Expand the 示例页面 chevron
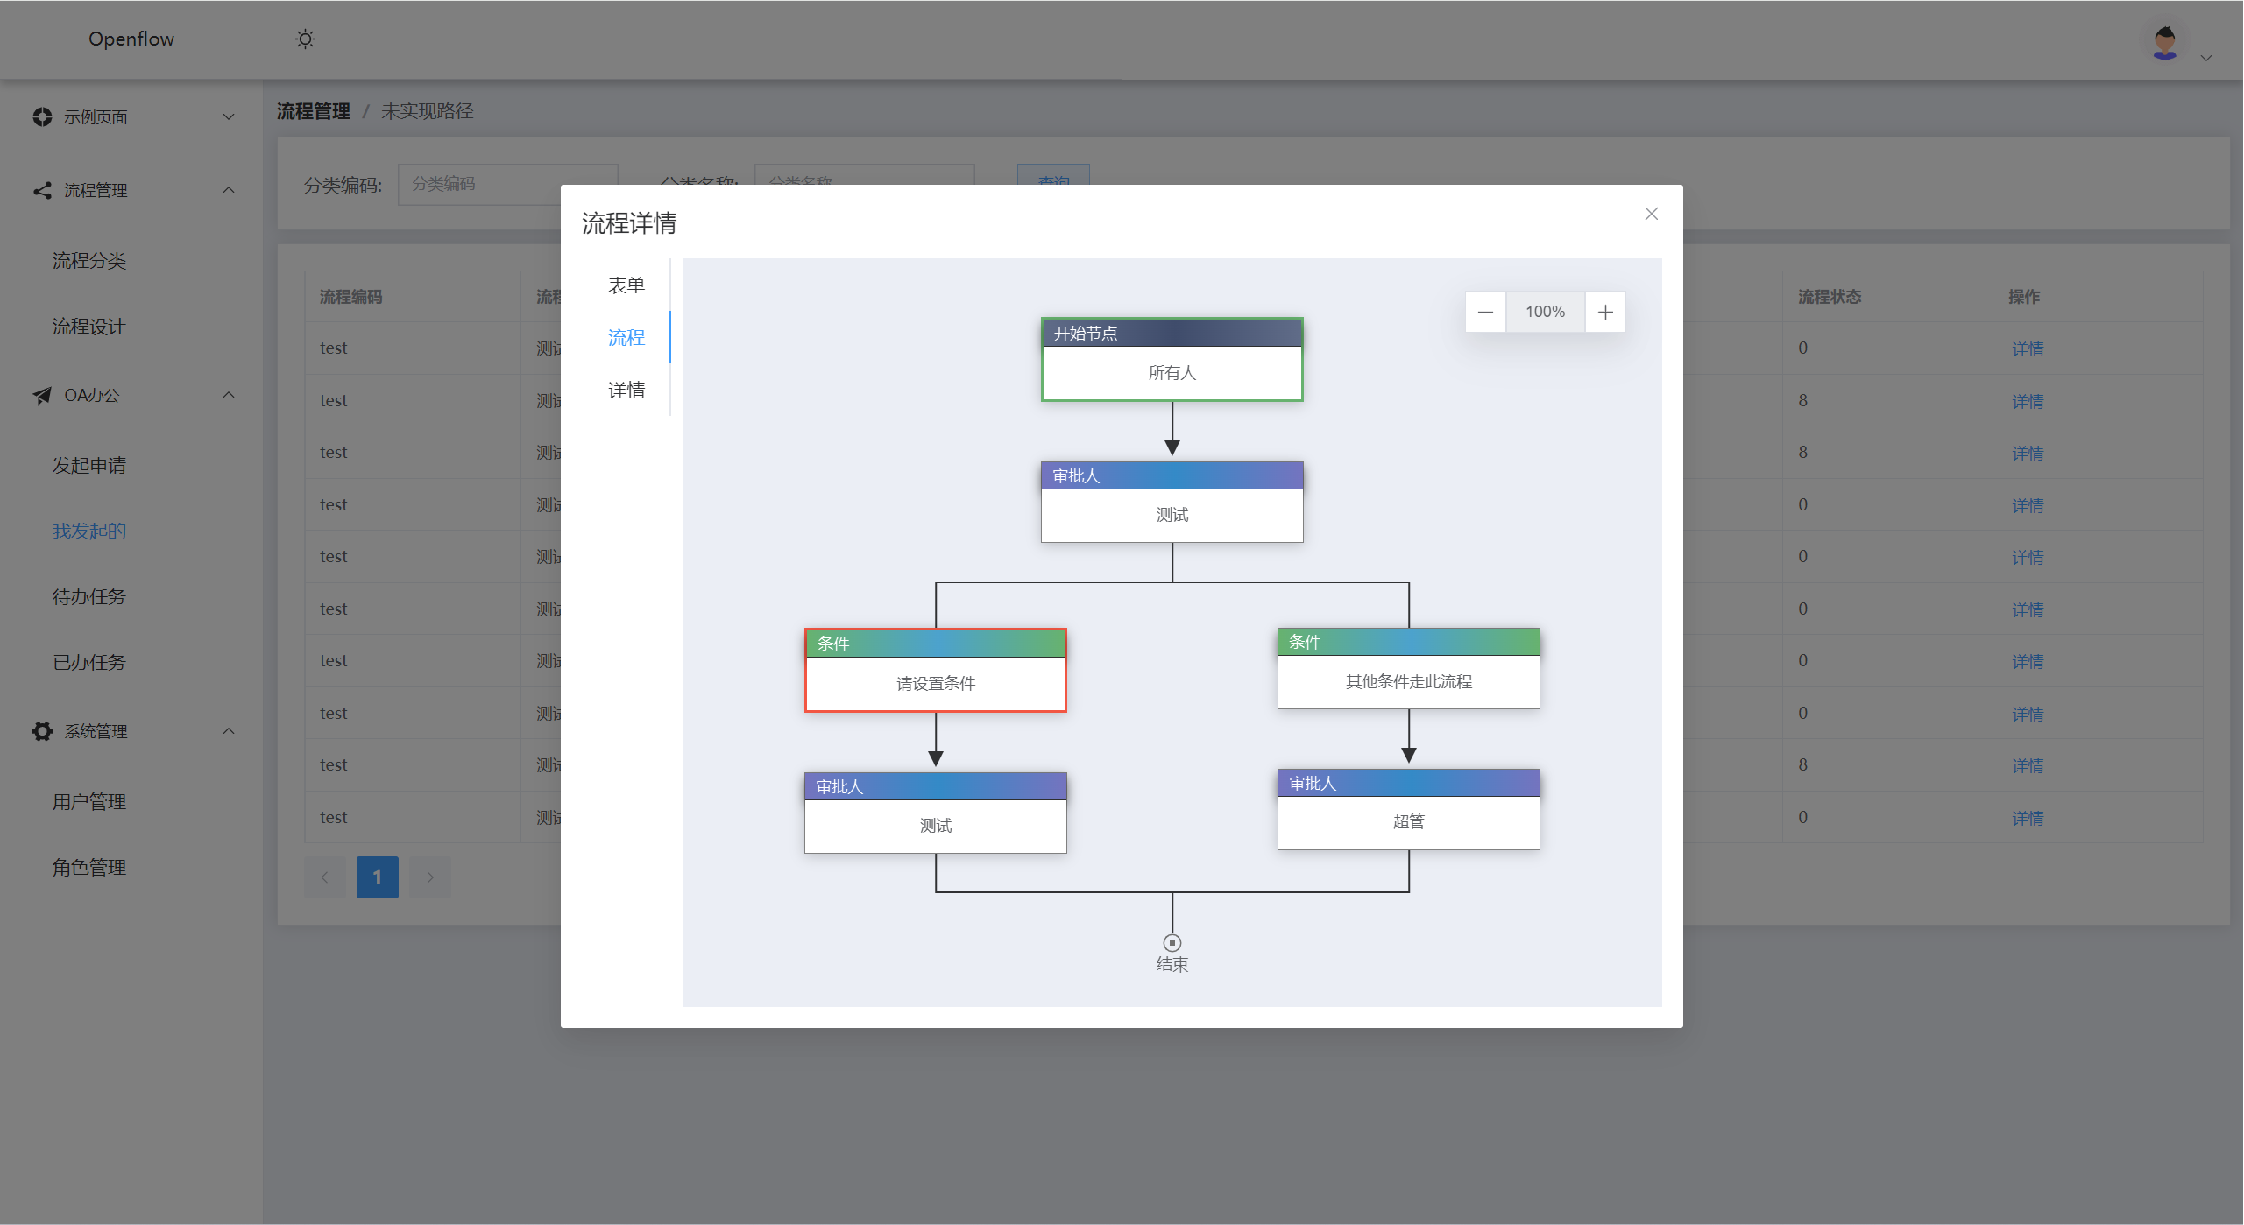2244x1225 pixels. (229, 116)
